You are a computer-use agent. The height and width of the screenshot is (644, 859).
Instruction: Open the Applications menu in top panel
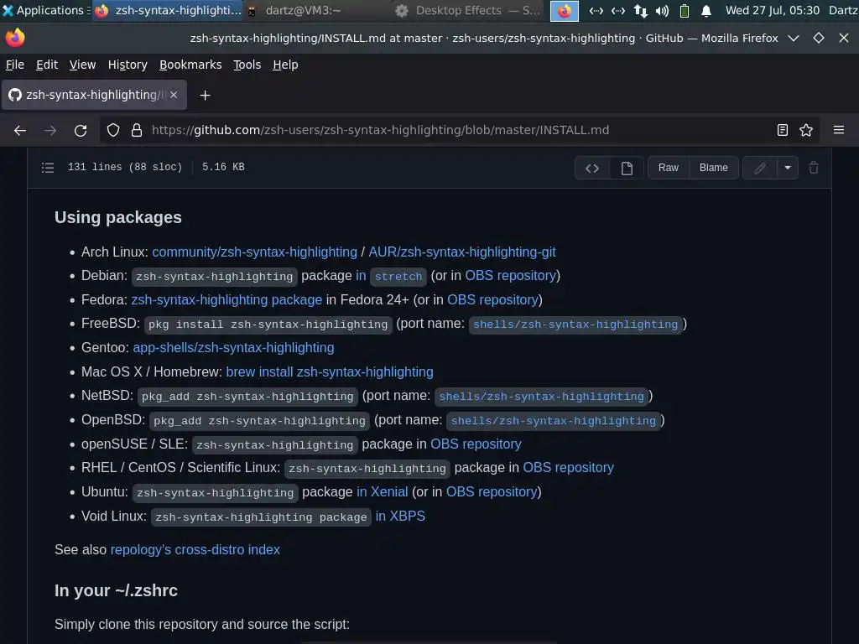[x=44, y=10]
